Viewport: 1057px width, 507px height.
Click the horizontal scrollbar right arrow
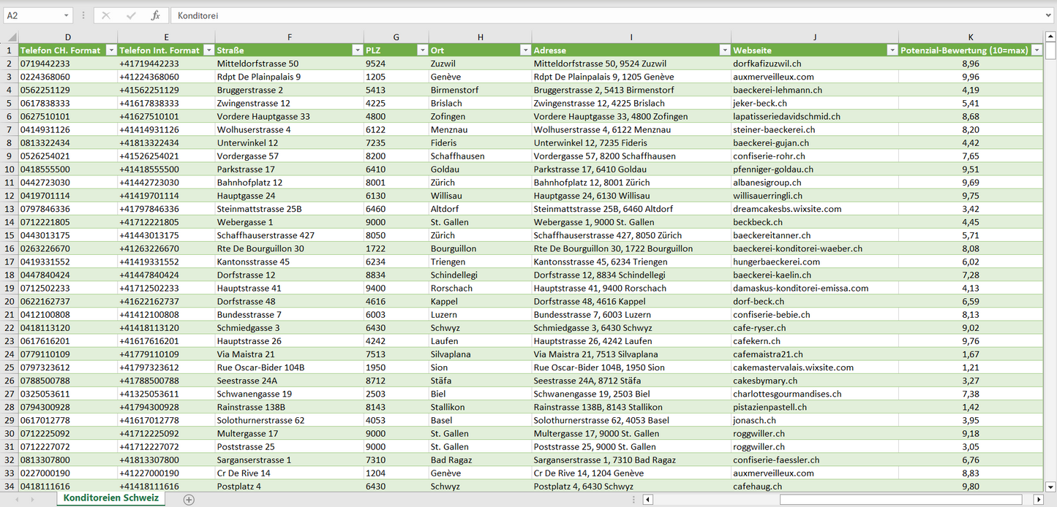coord(1037,500)
